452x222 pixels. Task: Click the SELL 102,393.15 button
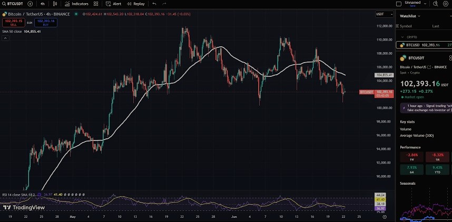point(13,23)
